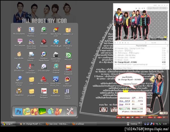170x132 pixels.
Task: Stop playback on the red control bar
Action: (128, 117)
